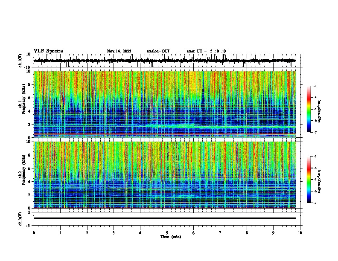This screenshot has height=261, width=338.
Task: Click time-axis tick label "7"
Action: coord(220,233)
